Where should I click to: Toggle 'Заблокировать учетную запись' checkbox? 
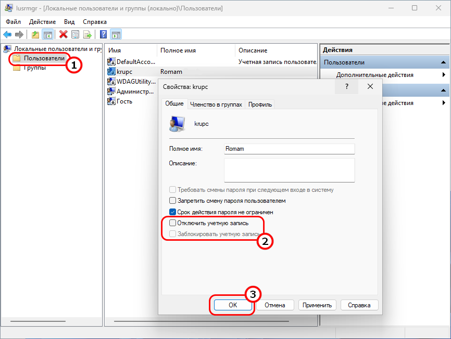tap(172, 234)
